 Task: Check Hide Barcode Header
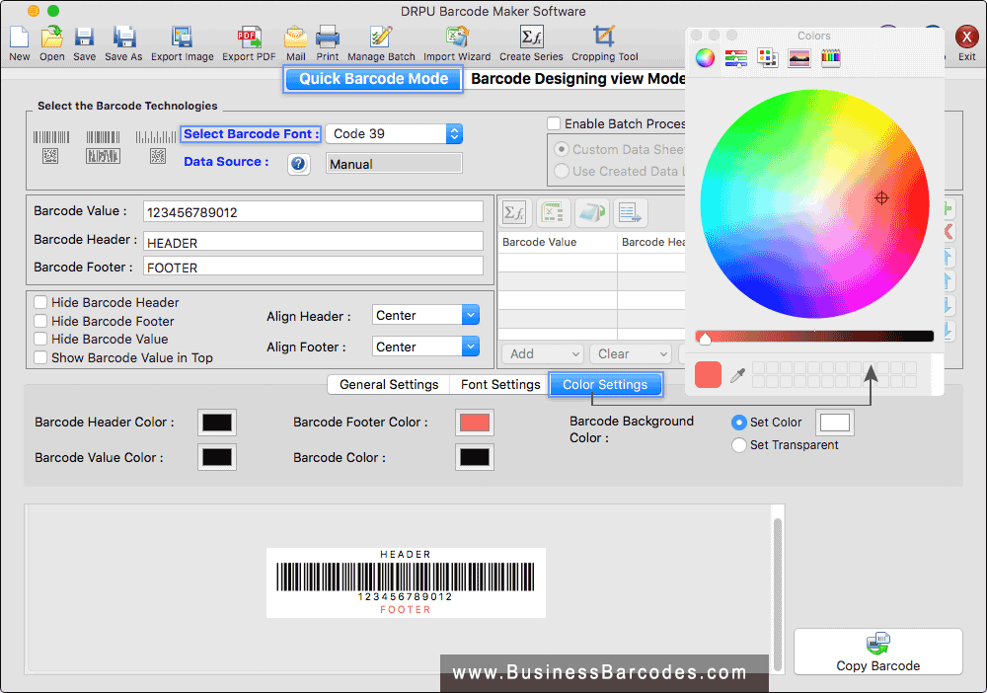40,303
